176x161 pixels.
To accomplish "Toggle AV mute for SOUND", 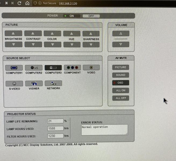I will pos(121,75).
